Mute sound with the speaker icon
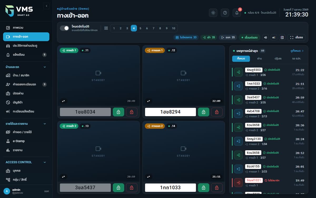The height and width of the screenshot is (198, 316). [x=265, y=37]
